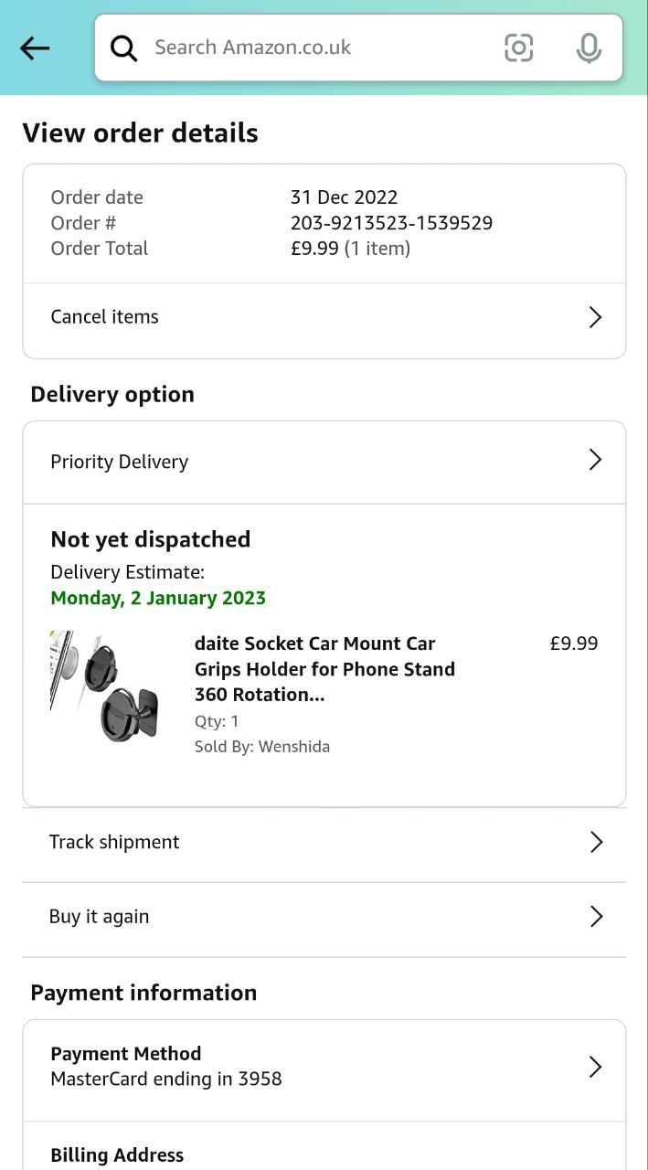Tap the search magnifier icon
648x1170 pixels.
click(x=124, y=48)
